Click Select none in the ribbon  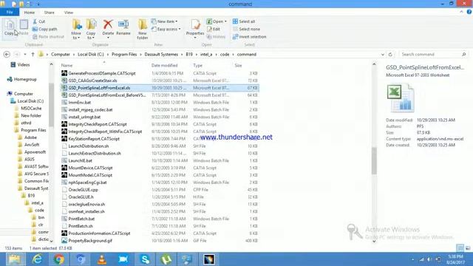(x=246, y=29)
